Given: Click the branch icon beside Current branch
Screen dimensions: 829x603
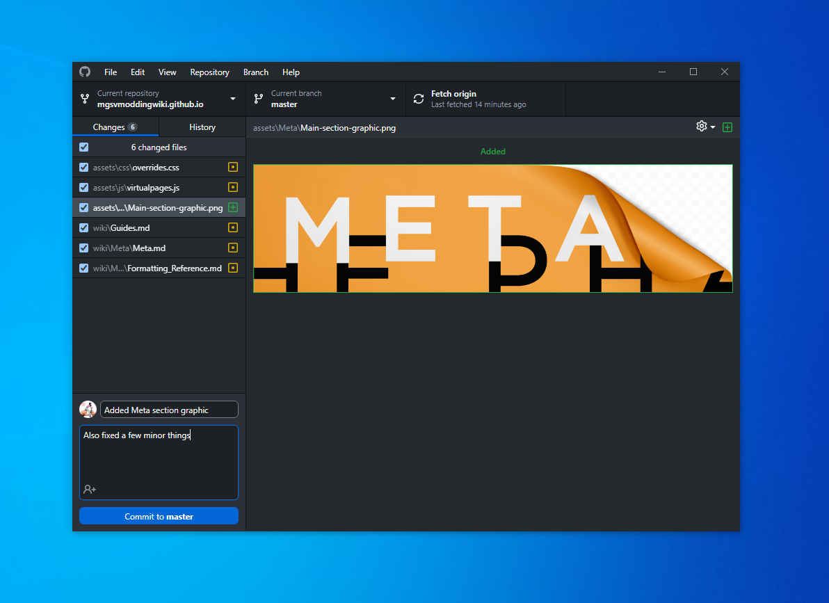Looking at the screenshot, I should [258, 98].
